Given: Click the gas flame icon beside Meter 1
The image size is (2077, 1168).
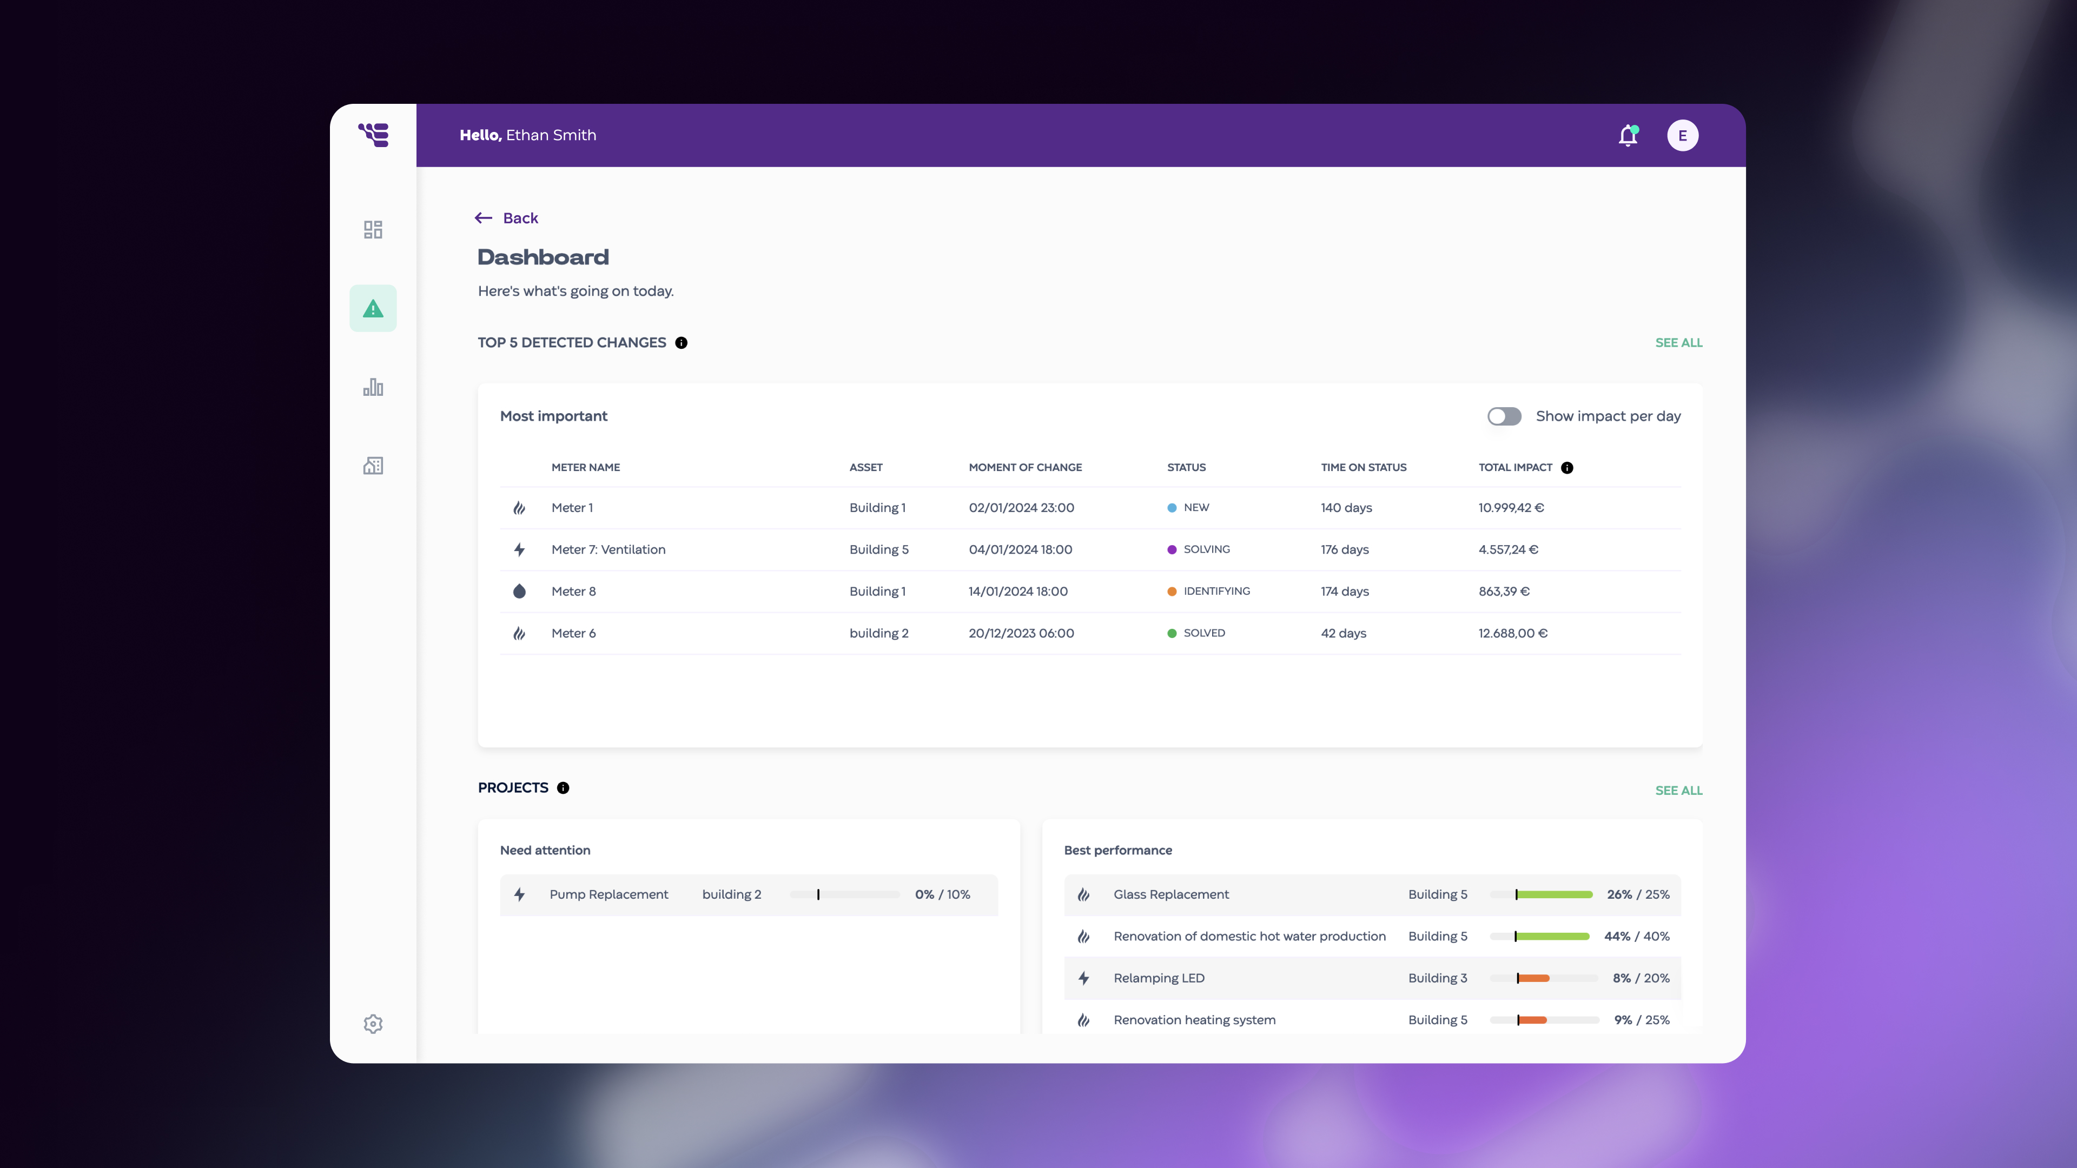Looking at the screenshot, I should pos(519,508).
